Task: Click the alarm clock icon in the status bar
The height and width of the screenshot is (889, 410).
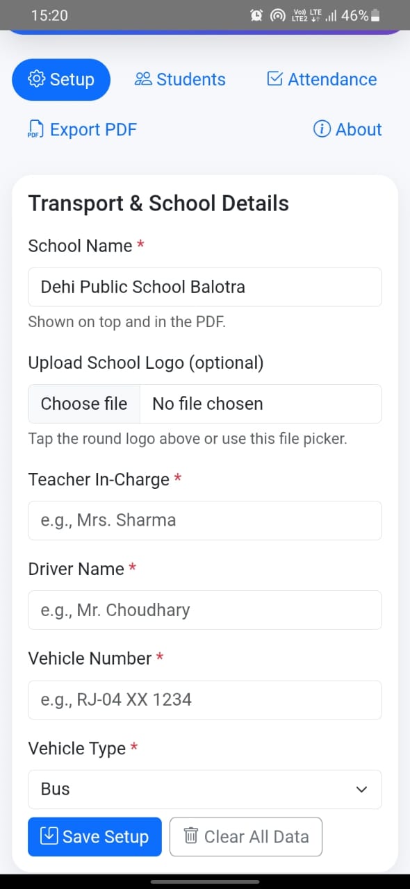Action: tap(256, 15)
